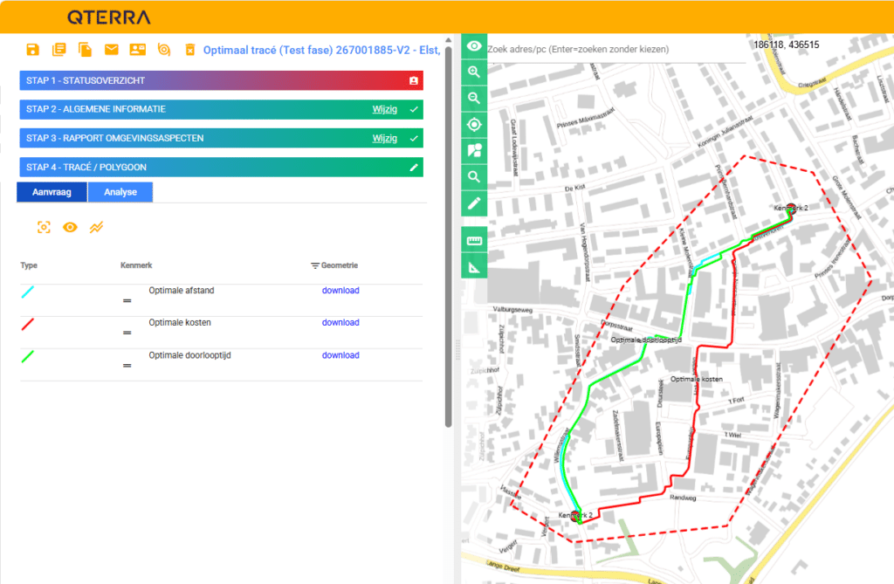Click the red line swatch for Optimale kosten
Viewport: 894px width, 584px height.
[x=27, y=325]
